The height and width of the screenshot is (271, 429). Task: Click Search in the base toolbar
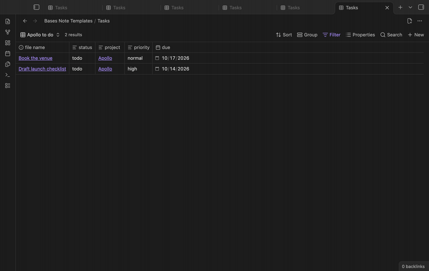click(391, 35)
